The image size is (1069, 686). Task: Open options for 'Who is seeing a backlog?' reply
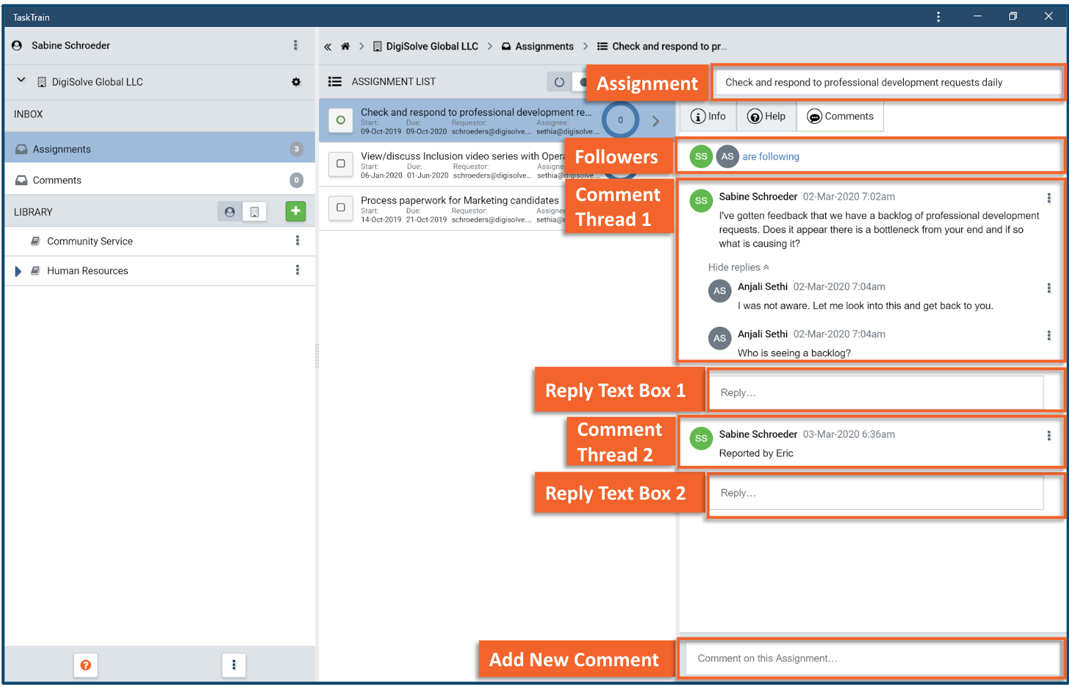click(x=1049, y=335)
